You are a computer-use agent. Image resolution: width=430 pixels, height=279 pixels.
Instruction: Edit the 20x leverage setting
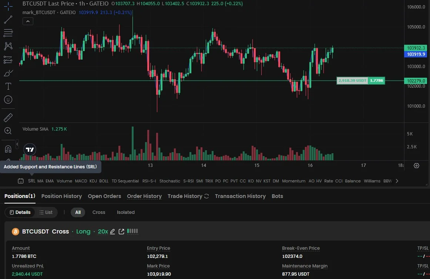click(x=112, y=232)
